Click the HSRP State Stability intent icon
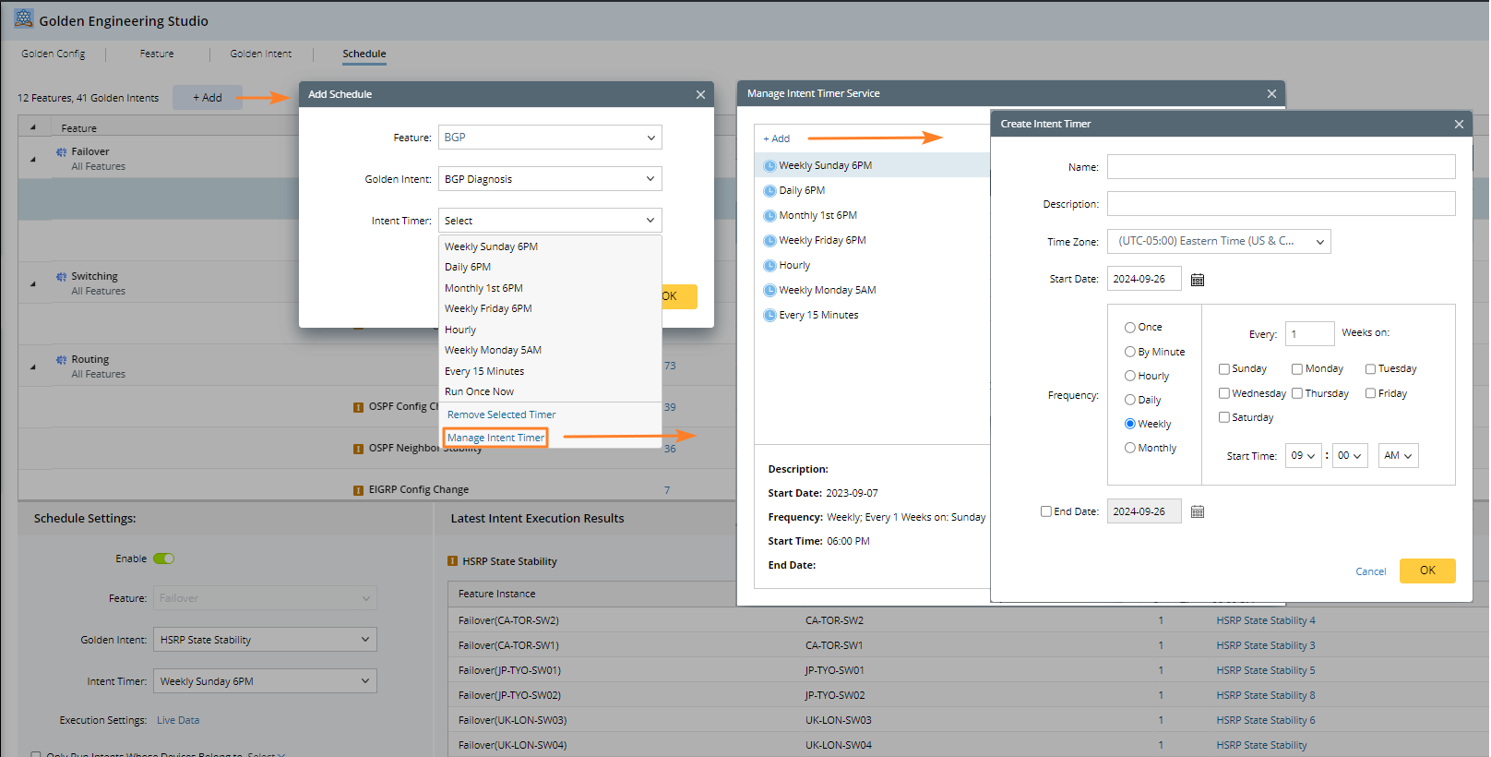The height and width of the screenshot is (757, 1491). coord(452,561)
